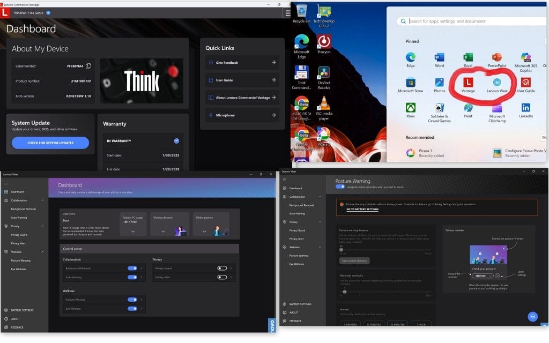Screen dimensions: 549x343
Task: Select TechPowerUp GPU-Z desktop shortcut
Action: tap(324, 17)
